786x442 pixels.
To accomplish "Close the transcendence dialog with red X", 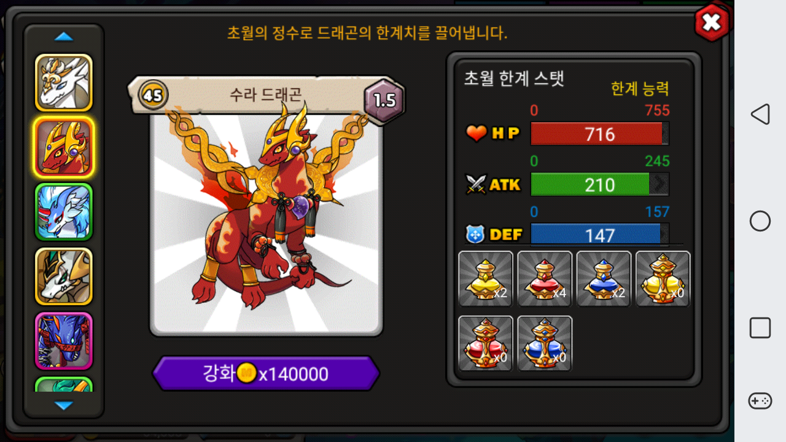I will tap(712, 23).
